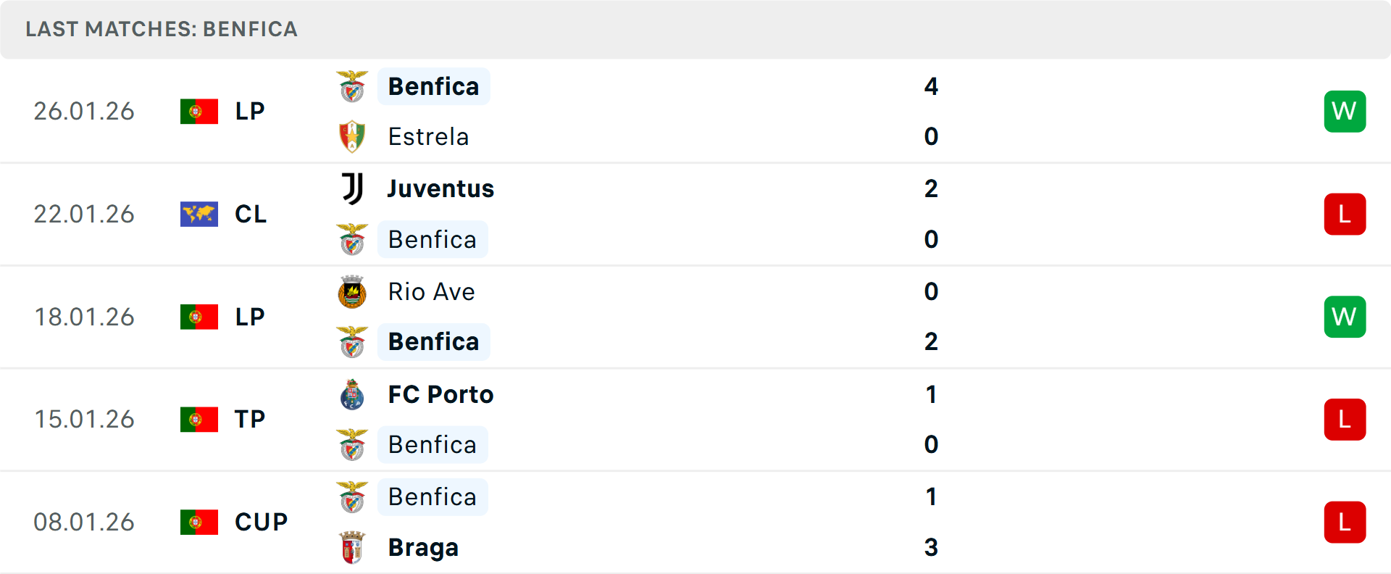This screenshot has width=1391, height=574.
Task: Click the L loss indicator for the Braga match
Action: (1345, 522)
